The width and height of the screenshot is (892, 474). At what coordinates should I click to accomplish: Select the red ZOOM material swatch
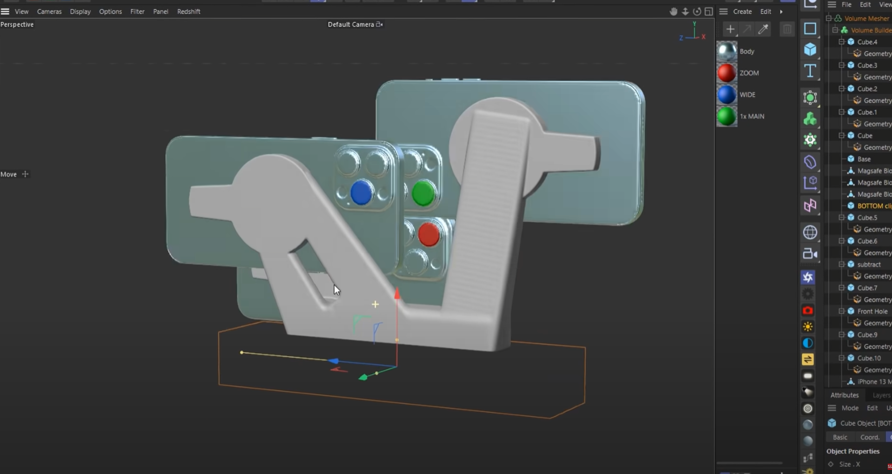pyautogui.click(x=727, y=73)
